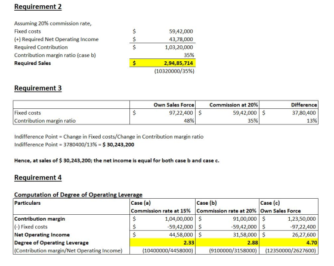This screenshot has width=334, height=266.
Task: Click the Difference column header
Action: (x=304, y=105)
